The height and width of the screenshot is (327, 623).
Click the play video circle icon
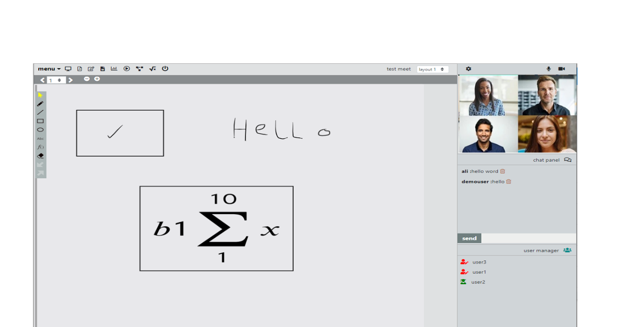point(127,69)
